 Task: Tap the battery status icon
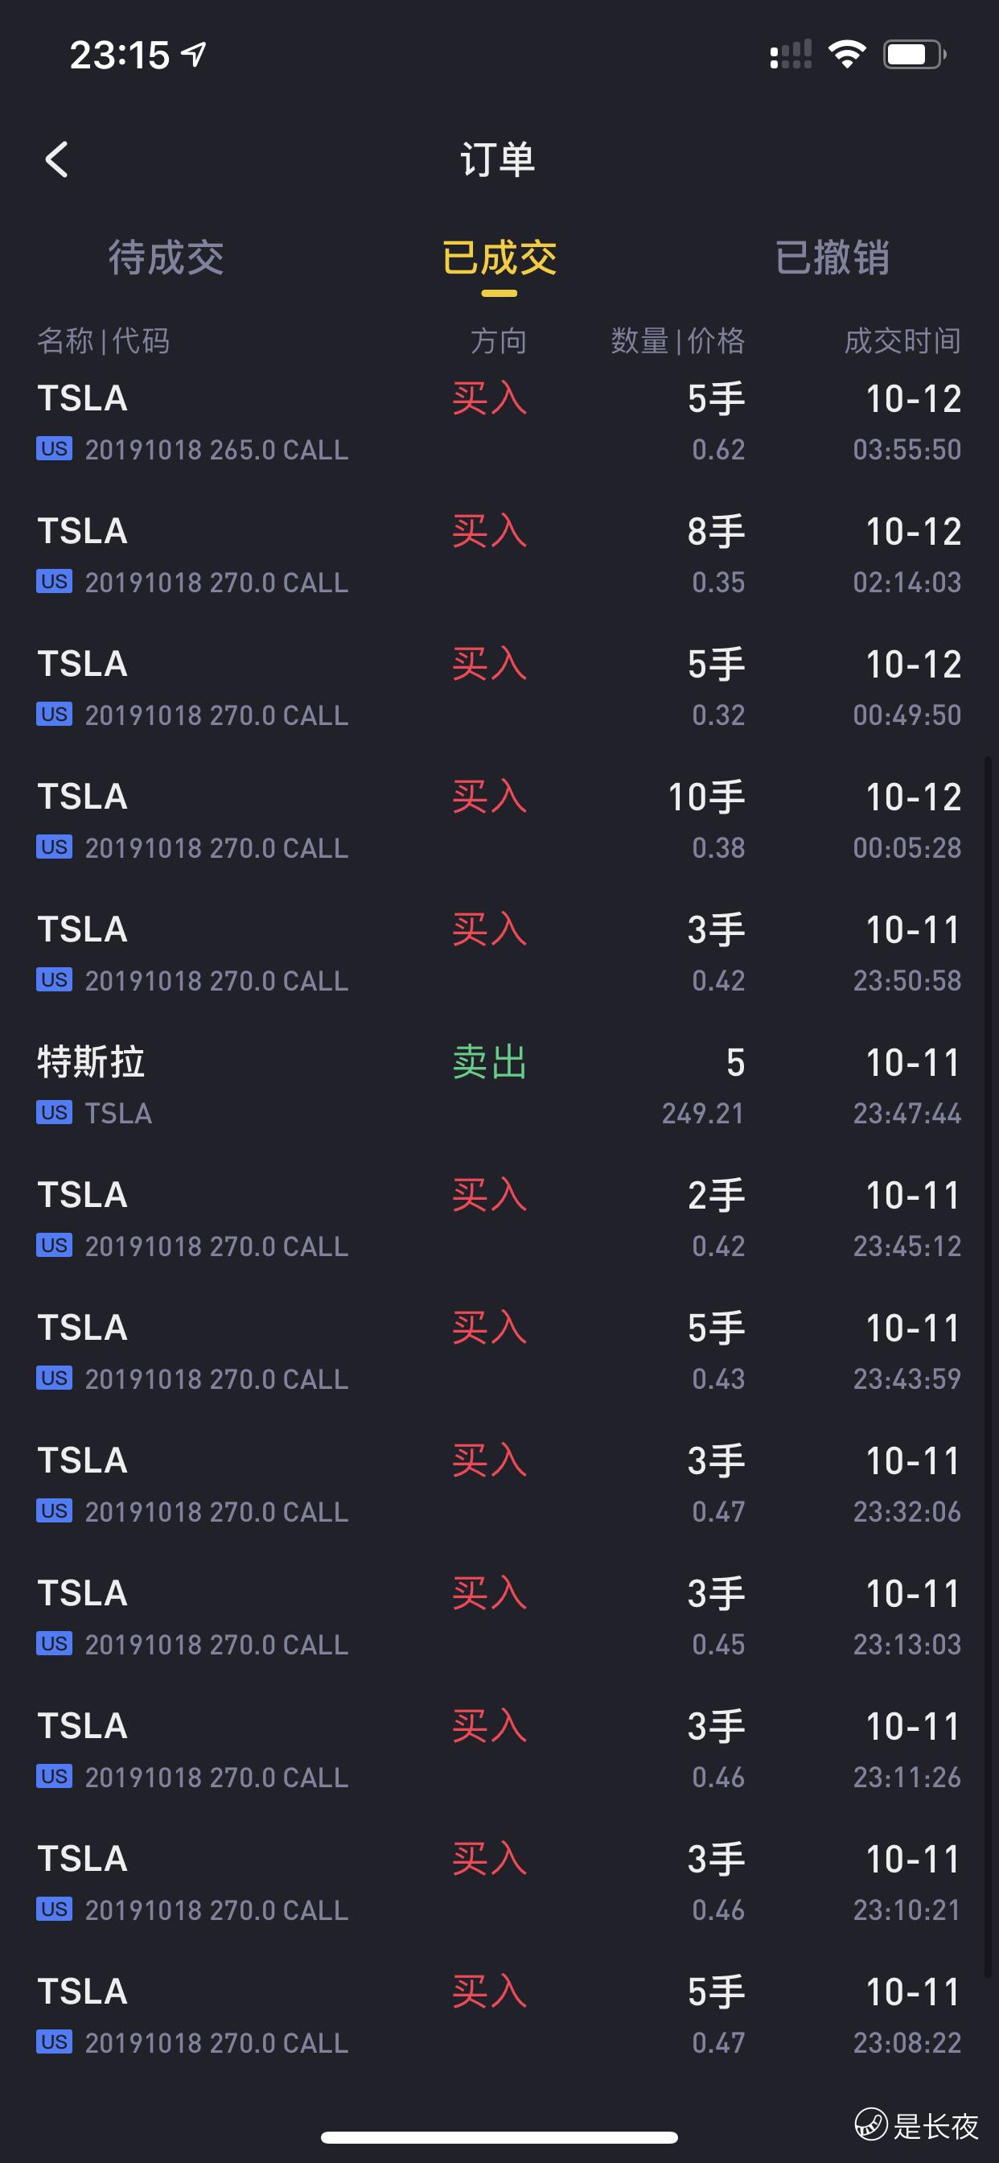[914, 55]
